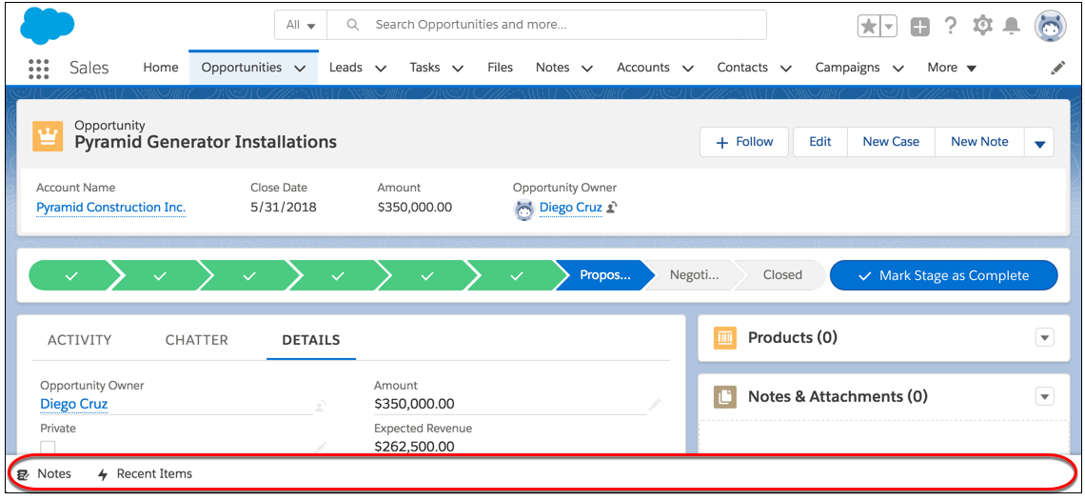Open Notes & Attachments list menu
Image resolution: width=1085 pixels, height=501 pixels.
point(1045,397)
